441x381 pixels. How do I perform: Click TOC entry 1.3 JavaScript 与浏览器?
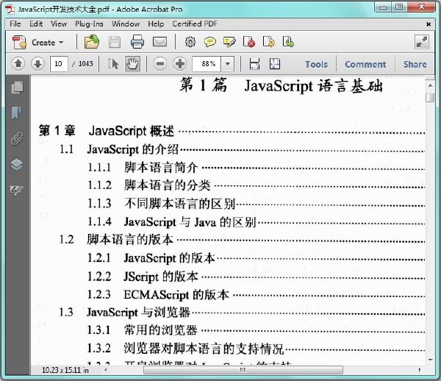point(125,313)
